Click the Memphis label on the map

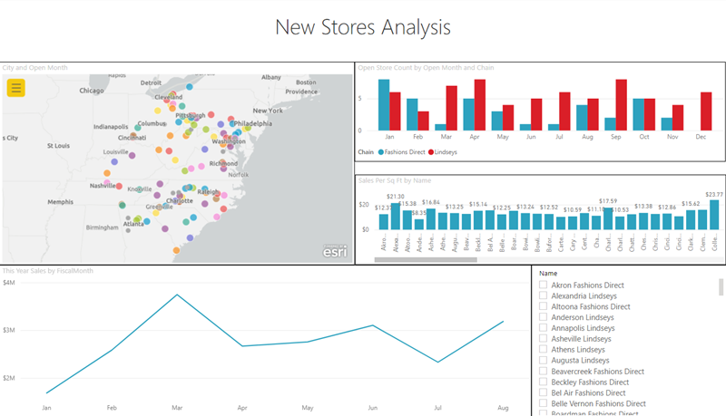pos(60,202)
